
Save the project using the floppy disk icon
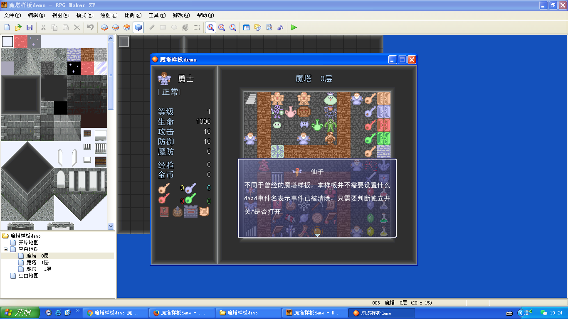(30, 27)
